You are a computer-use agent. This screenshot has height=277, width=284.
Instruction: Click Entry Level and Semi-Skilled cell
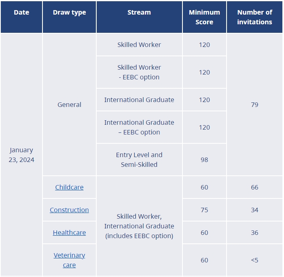click(139, 160)
